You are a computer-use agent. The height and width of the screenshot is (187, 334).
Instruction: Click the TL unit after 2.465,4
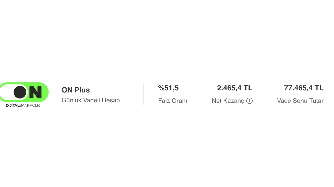coord(248,88)
